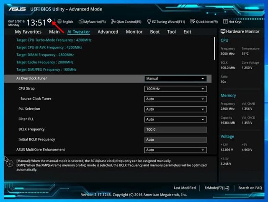Click the Hot Keys question mark icon

click(x=226, y=22)
